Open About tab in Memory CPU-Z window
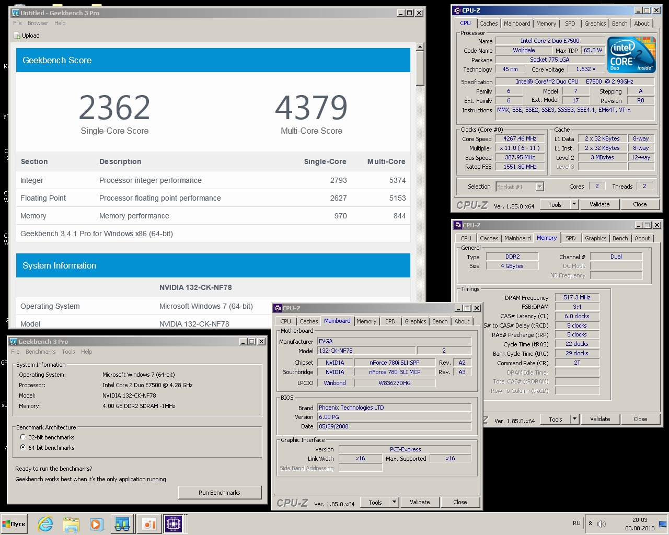This screenshot has width=669, height=535. 642,238
